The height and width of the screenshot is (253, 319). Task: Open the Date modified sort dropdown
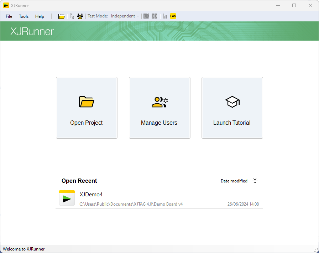pos(234,181)
